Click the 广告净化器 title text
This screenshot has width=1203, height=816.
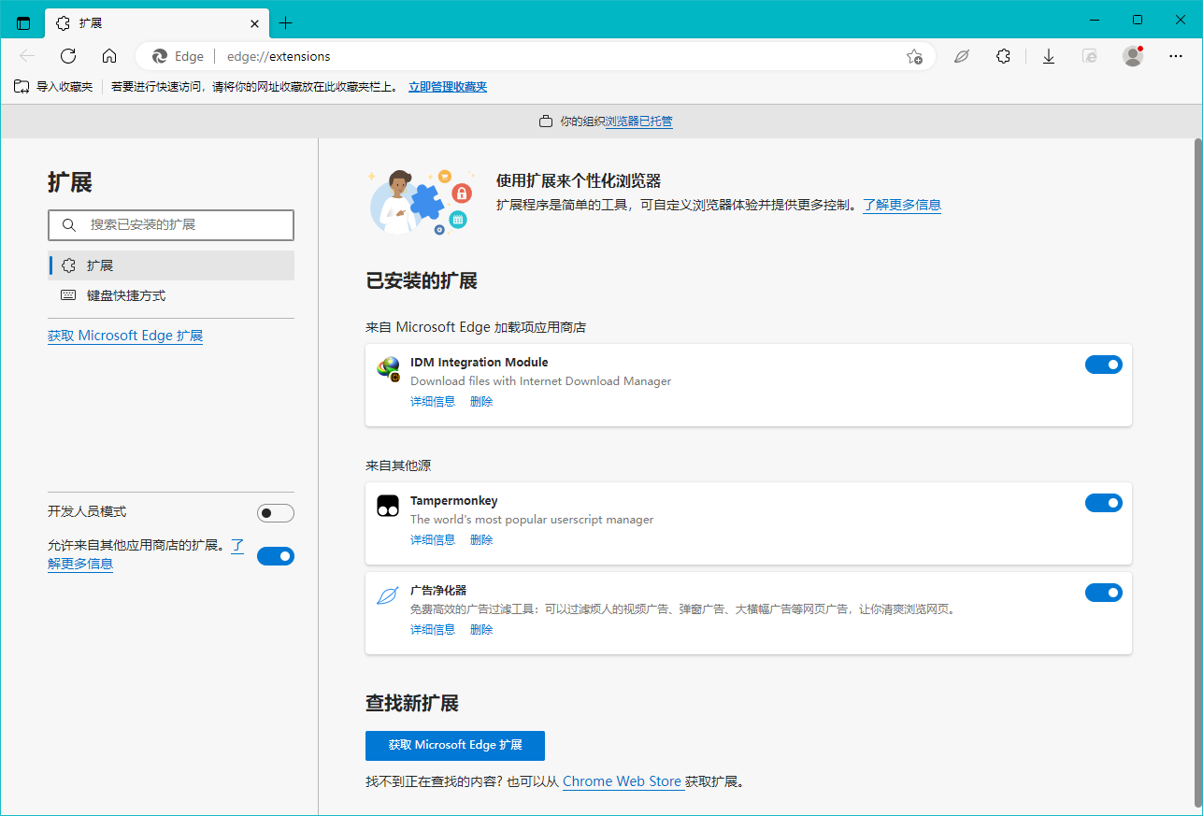click(438, 591)
